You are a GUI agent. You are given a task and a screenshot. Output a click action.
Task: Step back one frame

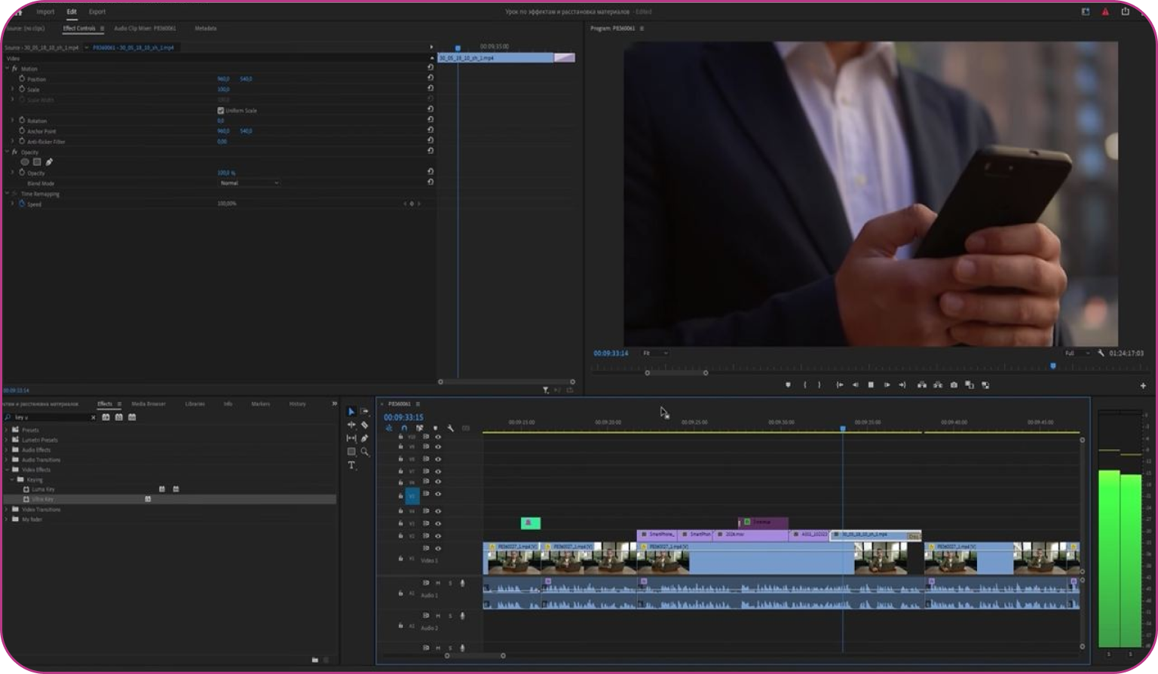click(x=855, y=385)
